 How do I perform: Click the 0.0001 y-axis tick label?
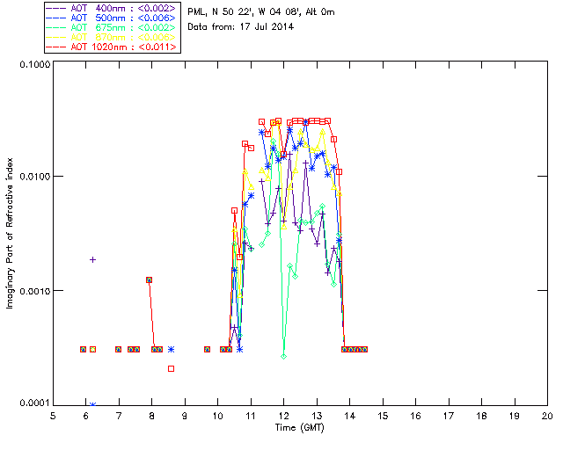coord(35,403)
